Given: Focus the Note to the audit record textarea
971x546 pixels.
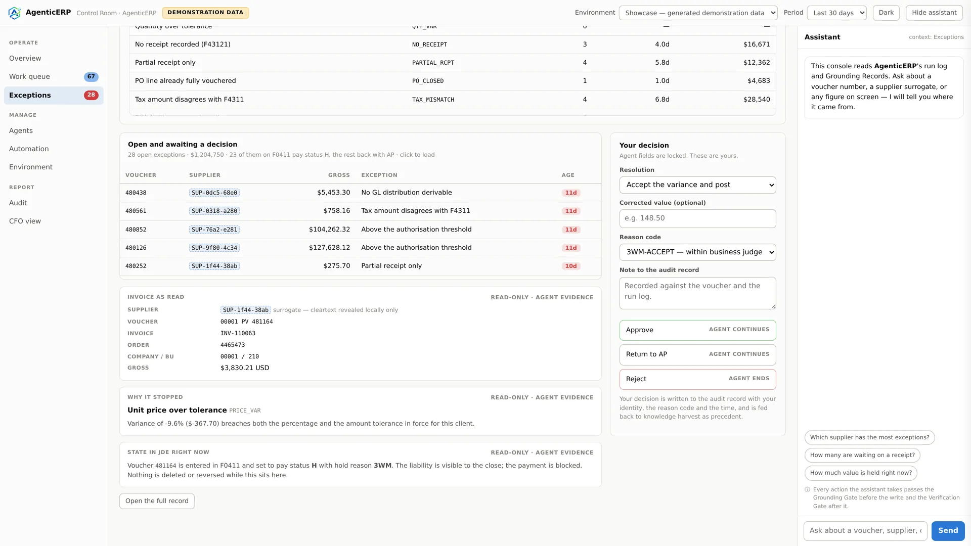Looking at the screenshot, I should point(697,293).
